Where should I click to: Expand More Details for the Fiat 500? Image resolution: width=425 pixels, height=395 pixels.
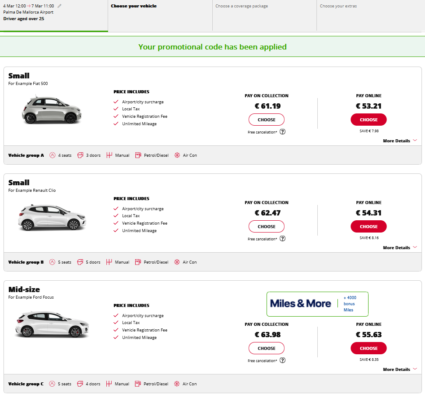point(400,141)
